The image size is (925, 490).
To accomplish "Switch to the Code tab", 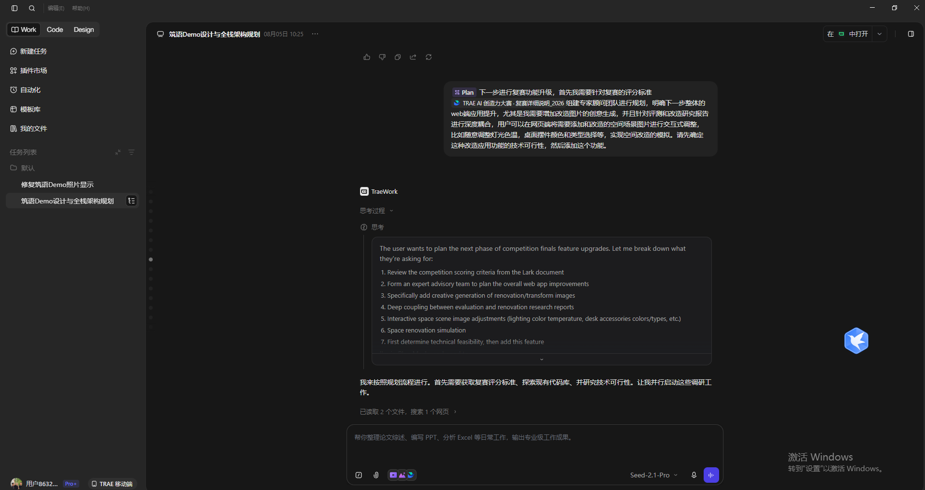I will 55,29.
